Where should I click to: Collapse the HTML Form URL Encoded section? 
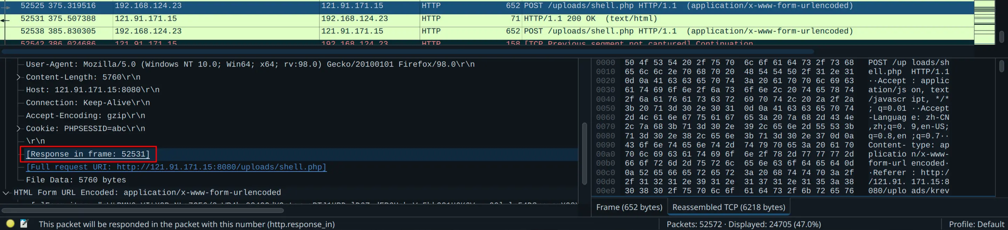pos(6,193)
